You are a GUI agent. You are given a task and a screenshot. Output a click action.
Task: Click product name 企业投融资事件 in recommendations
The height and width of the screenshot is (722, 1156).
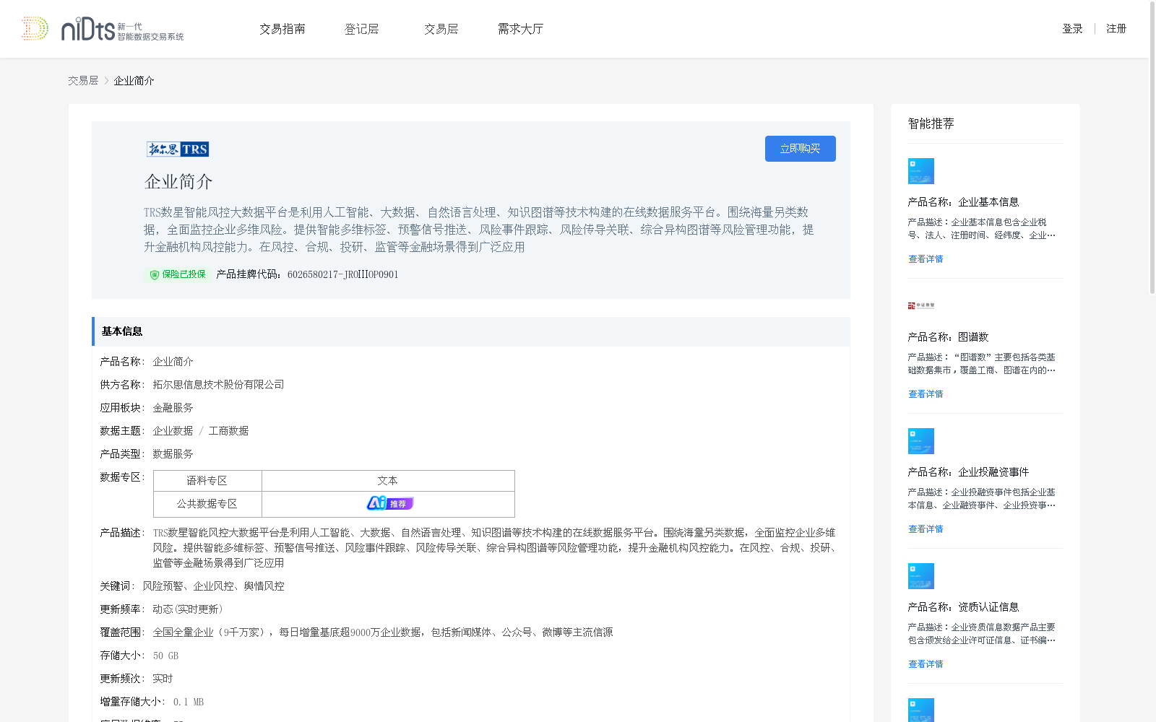click(x=993, y=472)
